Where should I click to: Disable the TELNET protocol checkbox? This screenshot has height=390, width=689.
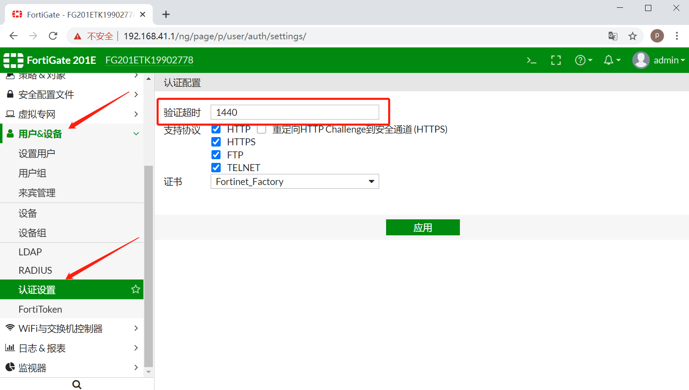click(216, 168)
